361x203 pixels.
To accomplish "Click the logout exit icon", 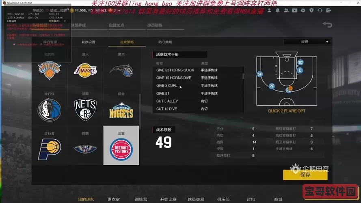I will 329,11.
